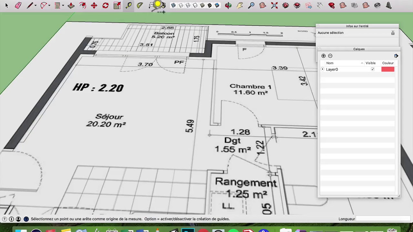Viewport: 413px width, 232px height.
Task: Open the Calques panel details arrow menu
Action: point(396,56)
